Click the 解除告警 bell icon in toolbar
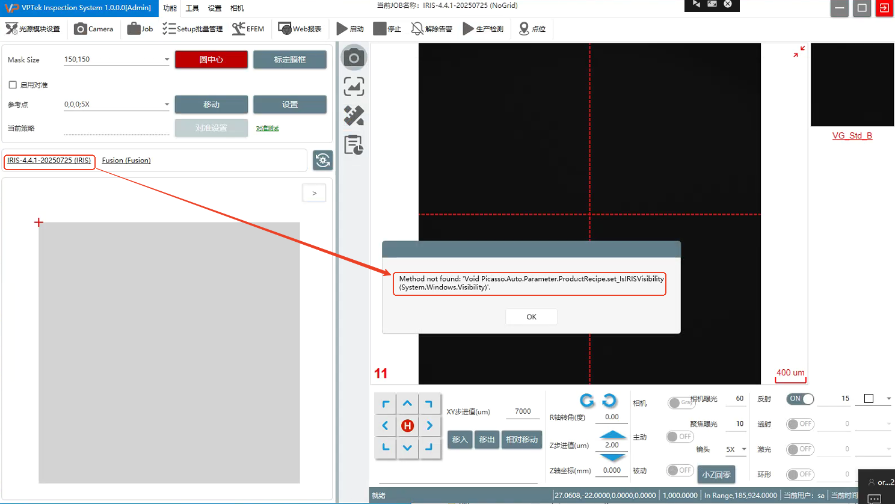The width and height of the screenshot is (895, 504). click(x=431, y=29)
